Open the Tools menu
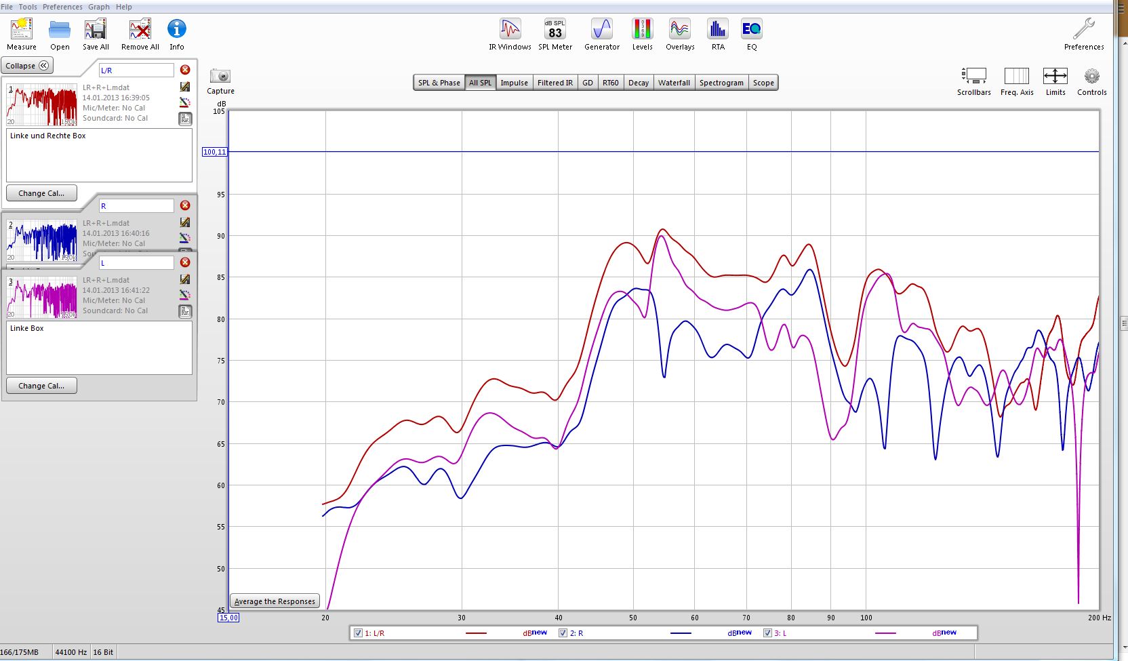This screenshot has height=661, width=1128. click(x=28, y=7)
